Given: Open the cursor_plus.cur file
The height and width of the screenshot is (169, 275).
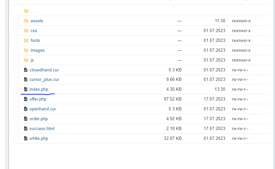Looking at the screenshot, I should tap(44, 79).
